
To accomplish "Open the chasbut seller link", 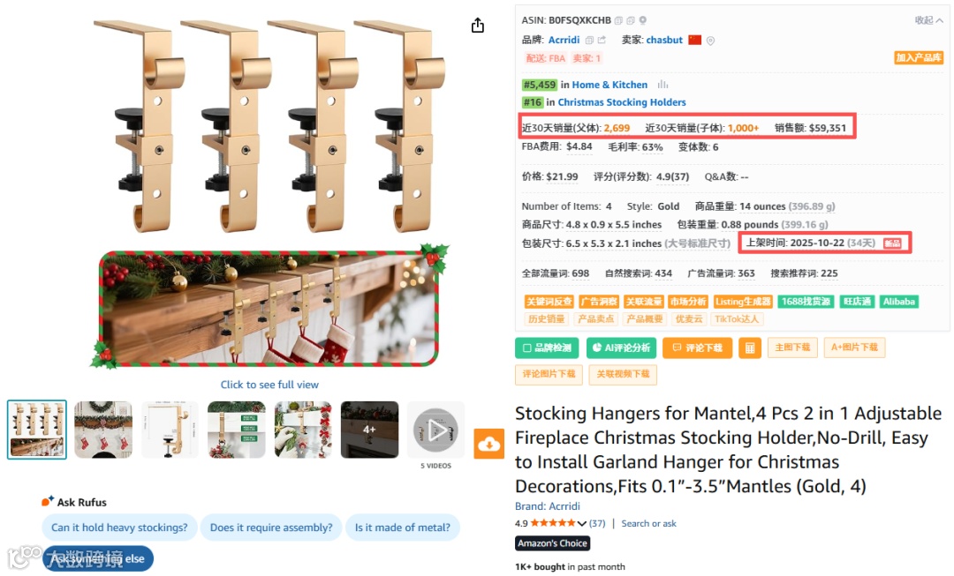I will tap(663, 40).
